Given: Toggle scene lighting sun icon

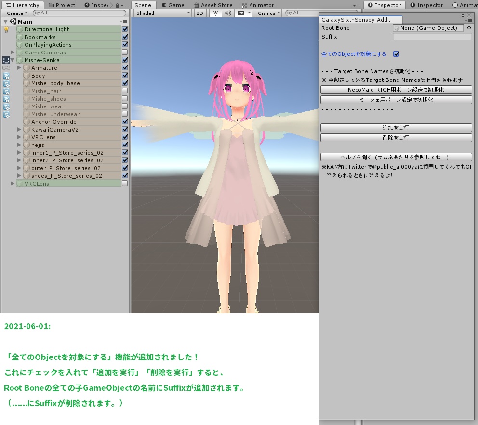Looking at the screenshot, I should tap(215, 13).
